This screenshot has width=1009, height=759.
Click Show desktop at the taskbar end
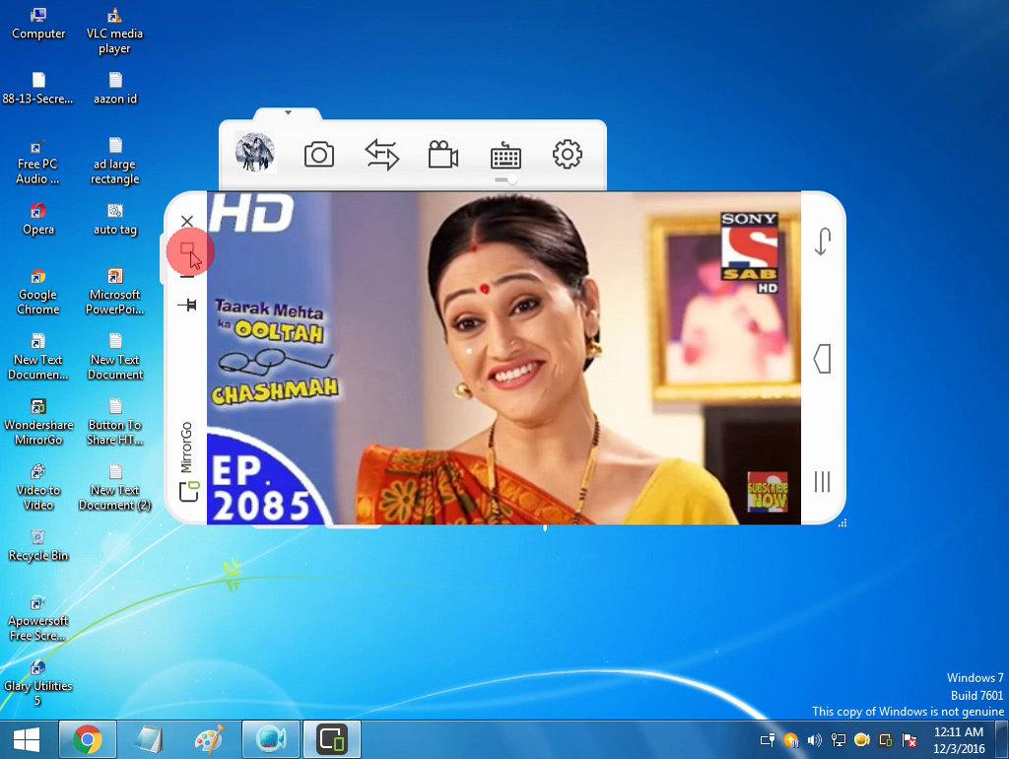pyautogui.click(x=1002, y=739)
